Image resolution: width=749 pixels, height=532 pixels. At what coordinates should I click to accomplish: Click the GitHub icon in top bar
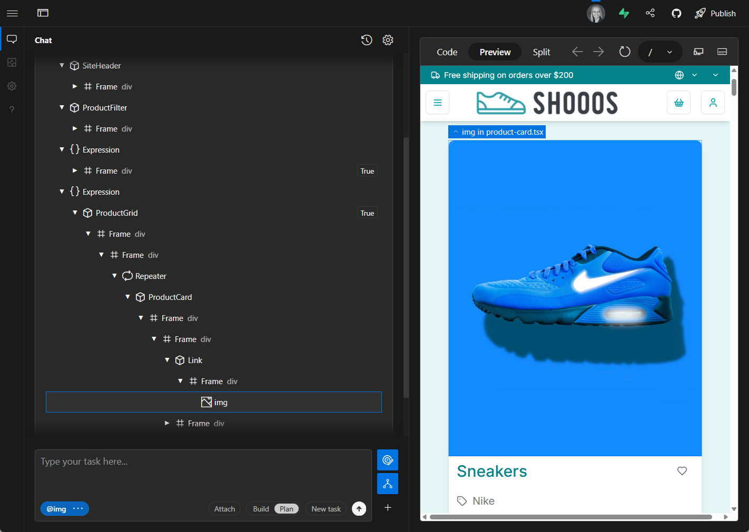coord(676,13)
